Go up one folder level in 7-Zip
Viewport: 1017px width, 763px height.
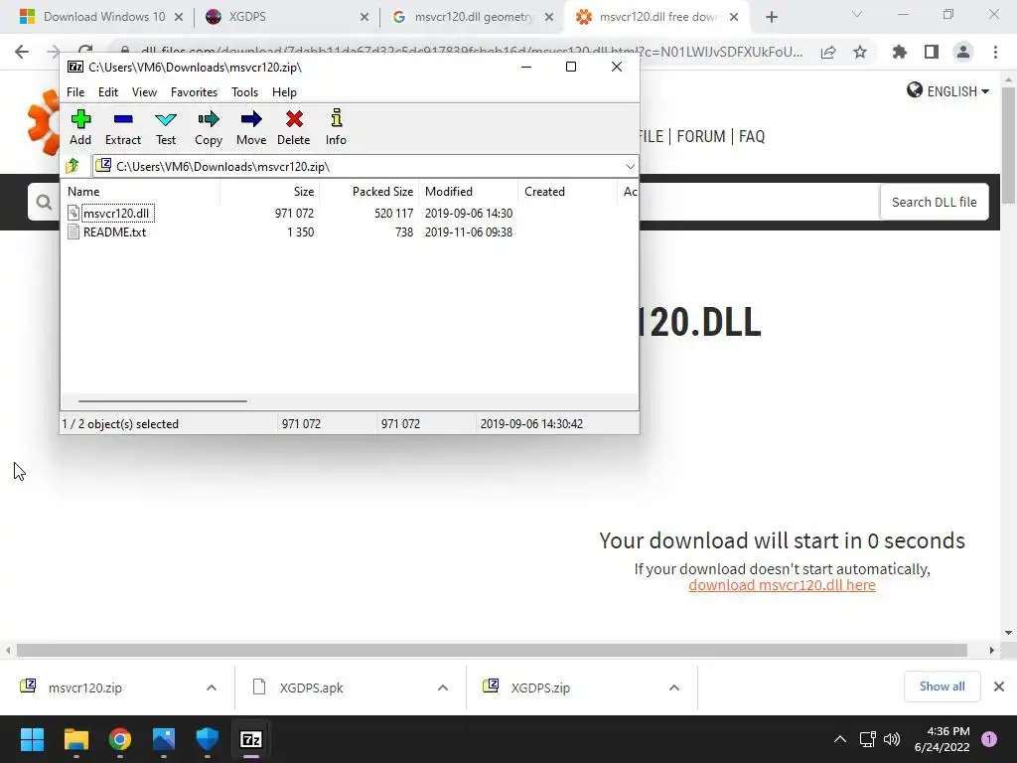click(73, 166)
